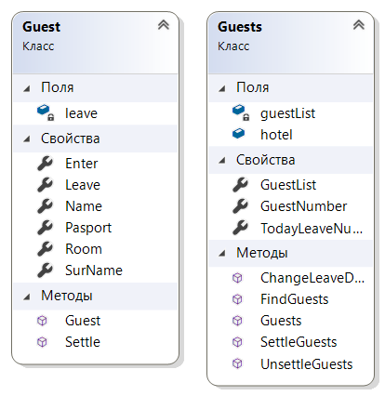Click the cube icon beside UnsettleGuests method
Image resolution: width=385 pixels, height=396 pixels.
tap(237, 363)
